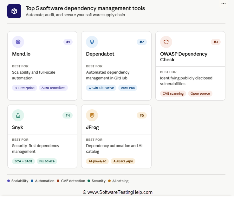Click the 'Top 5 software dependency management tools' heading
Screen dimensions: 234x197
point(85,8)
